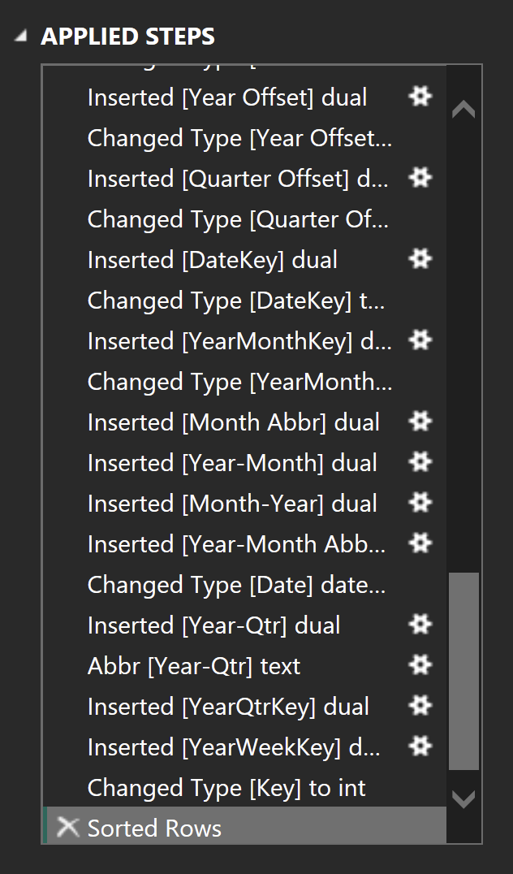Open gear settings for Inserted [YearWeekKey] step
Image resolution: width=513 pixels, height=874 pixels.
(x=420, y=746)
